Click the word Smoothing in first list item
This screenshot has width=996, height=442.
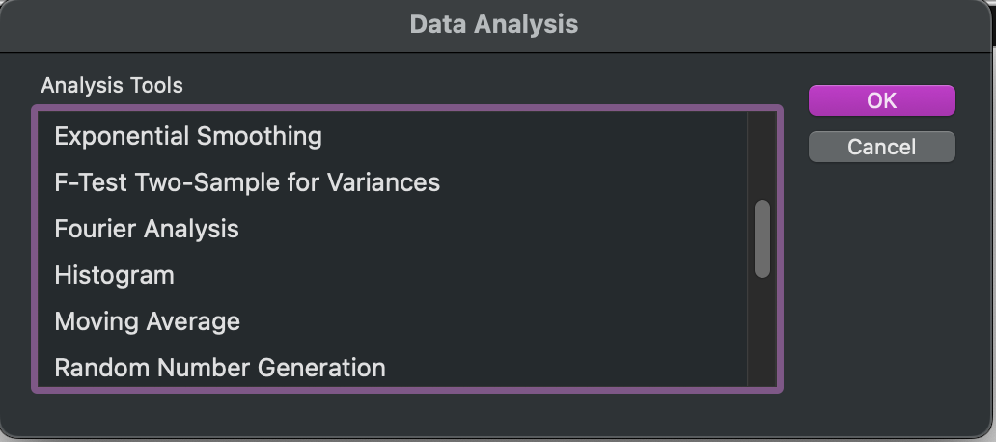260,136
